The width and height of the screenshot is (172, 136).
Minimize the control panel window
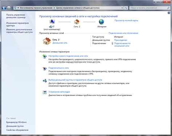(x=156, y=1)
